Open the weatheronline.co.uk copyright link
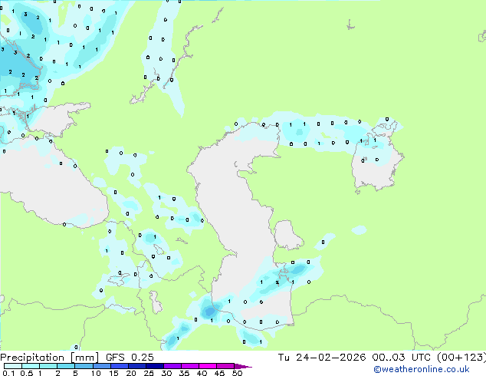This screenshot has width=486, height=376. [422, 369]
